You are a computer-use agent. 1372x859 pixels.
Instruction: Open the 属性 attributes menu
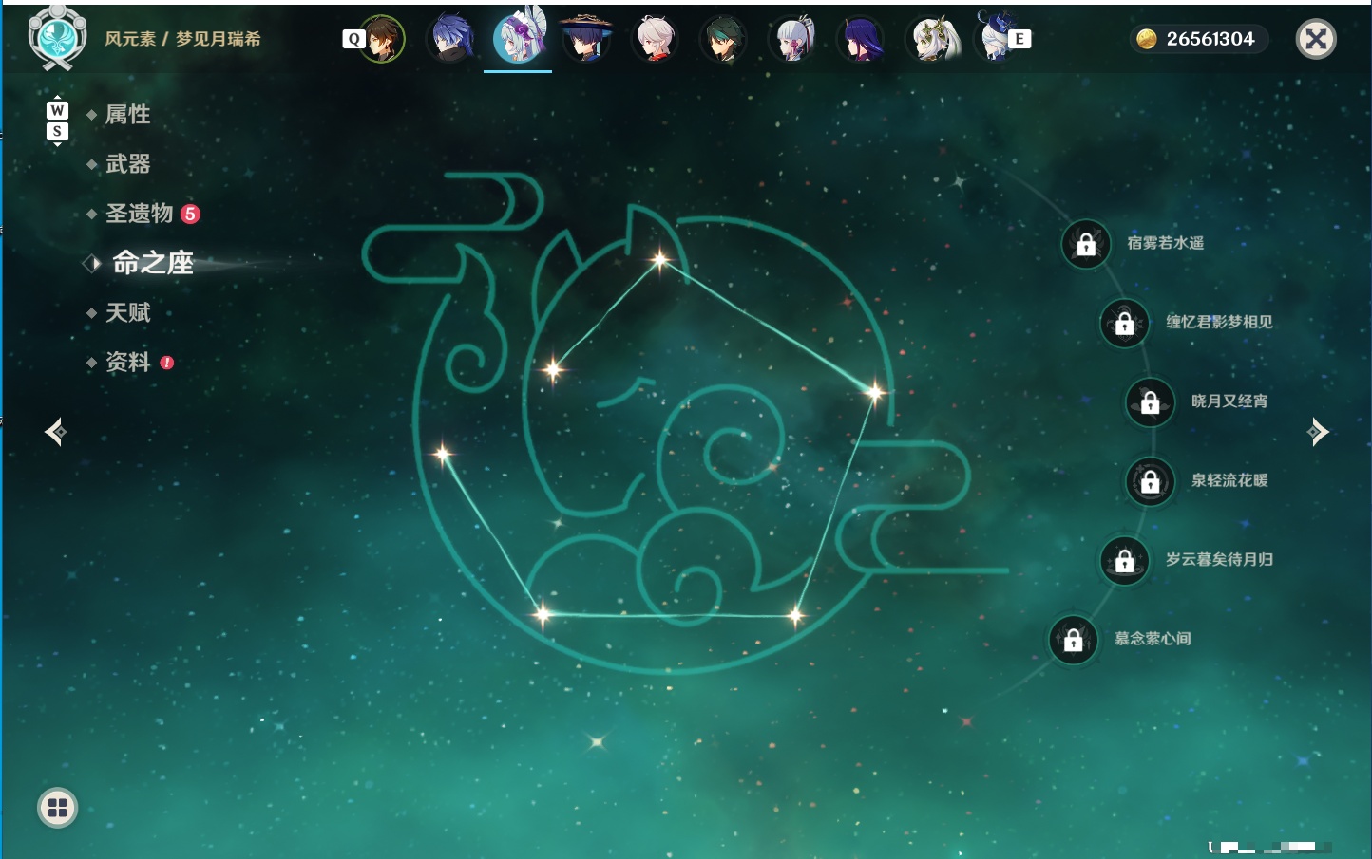(127, 115)
